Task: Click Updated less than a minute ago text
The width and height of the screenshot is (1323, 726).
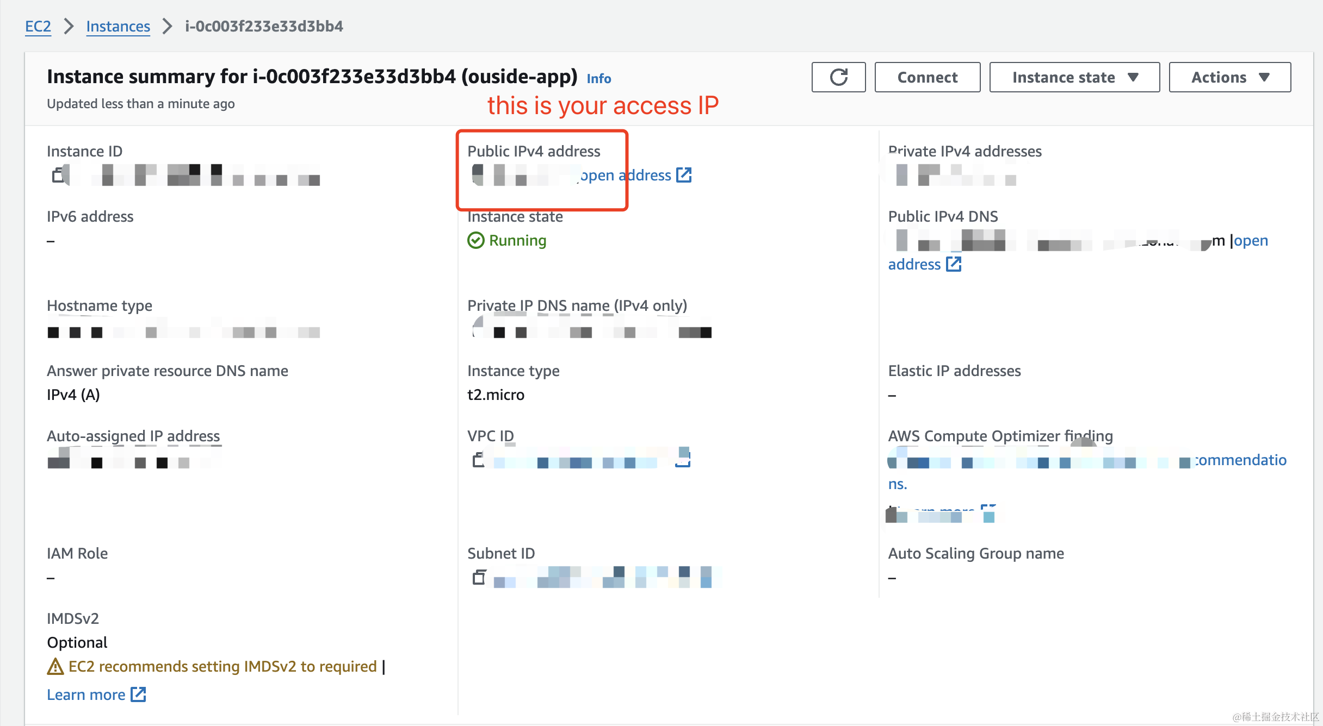Action: click(x=141, y=103)
